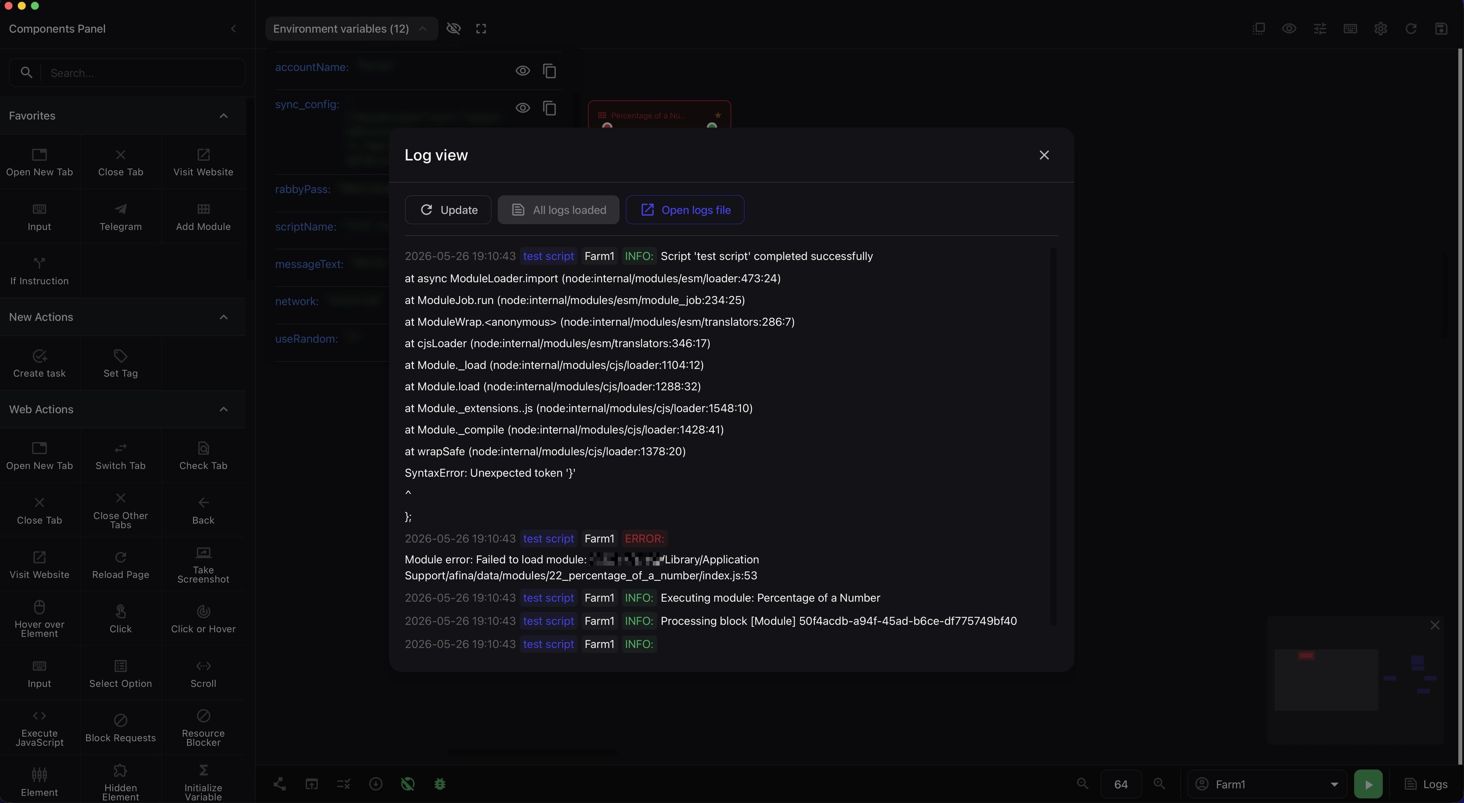Collapse the Components Panel arrow
The image size is (1464, 803).
[234, 29]
